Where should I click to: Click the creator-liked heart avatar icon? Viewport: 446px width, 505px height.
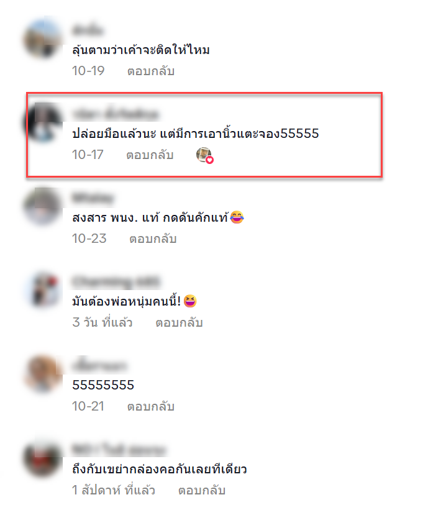(x=204, y=155)
